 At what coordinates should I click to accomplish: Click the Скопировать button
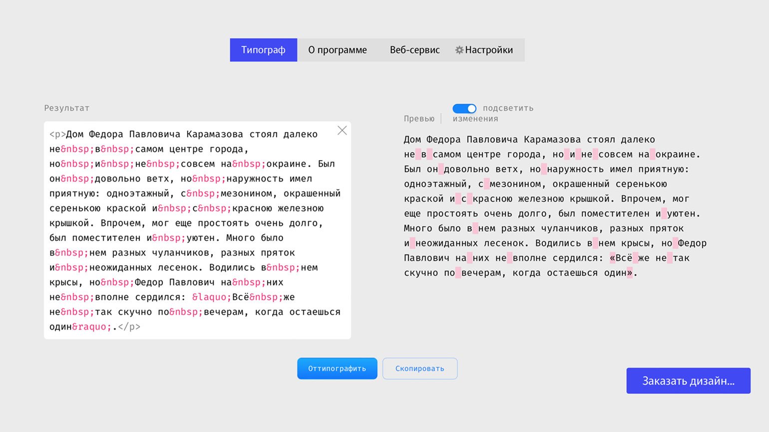coord(420,369)
